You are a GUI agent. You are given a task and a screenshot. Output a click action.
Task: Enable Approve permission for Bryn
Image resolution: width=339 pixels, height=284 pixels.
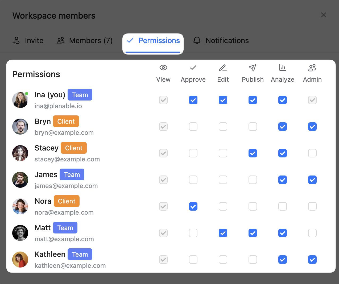pos(193,127)
